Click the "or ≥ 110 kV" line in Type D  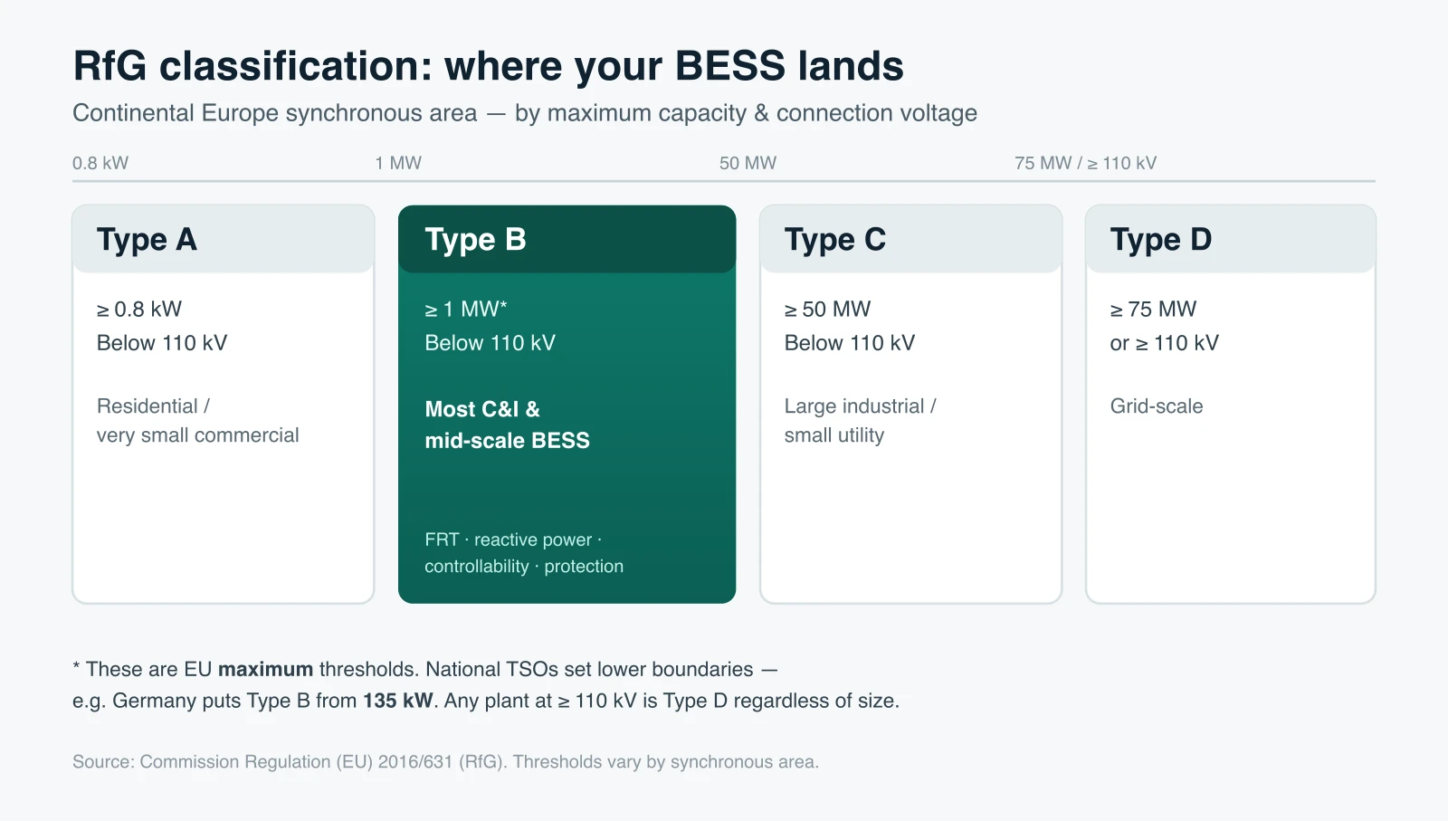(x=1165, y=343)
